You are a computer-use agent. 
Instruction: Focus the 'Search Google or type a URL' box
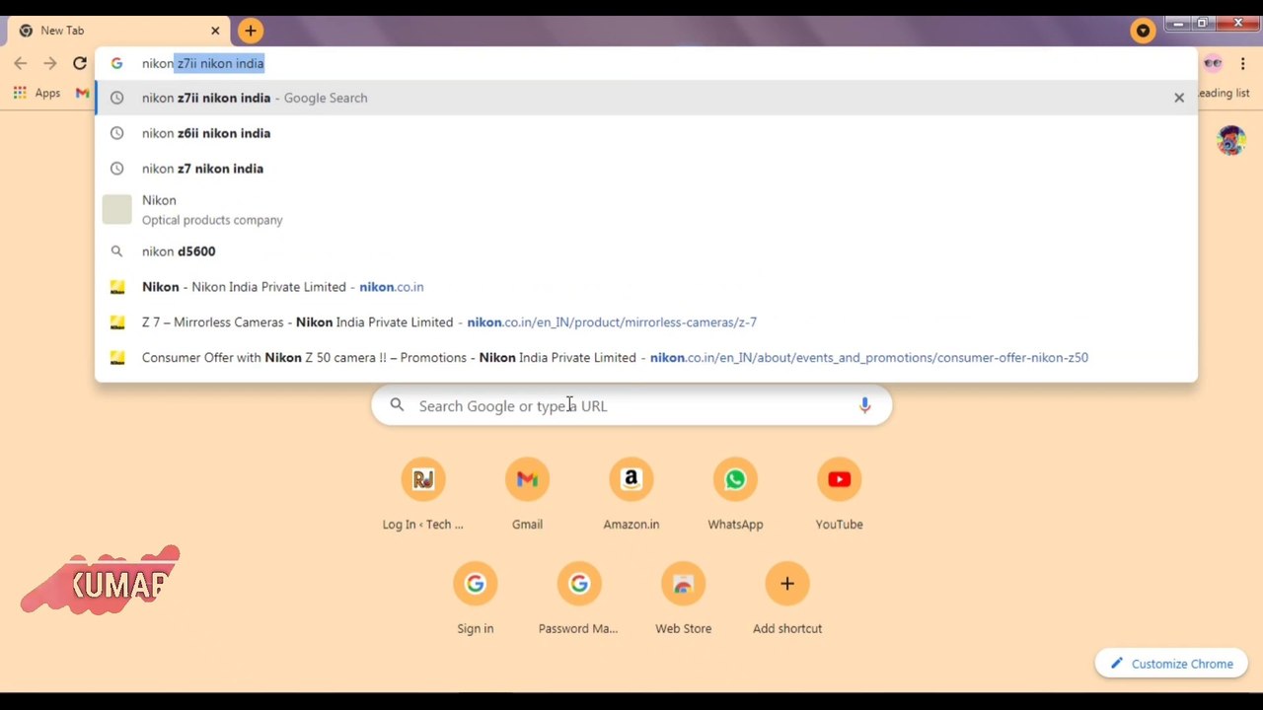pos(631,405)
